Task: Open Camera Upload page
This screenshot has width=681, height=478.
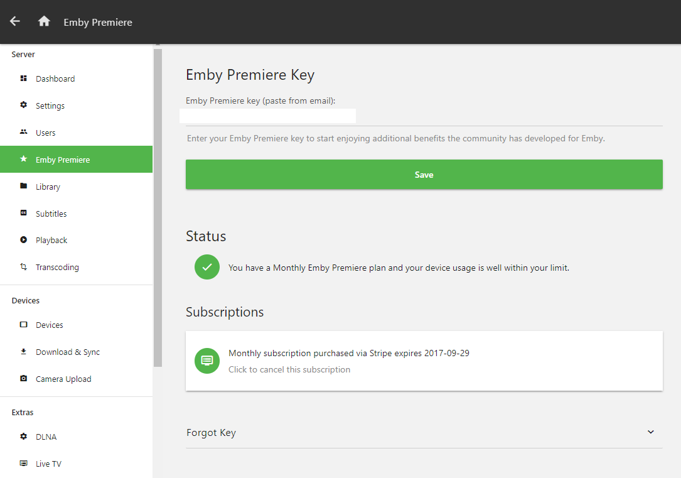Action: pos(77,379)
